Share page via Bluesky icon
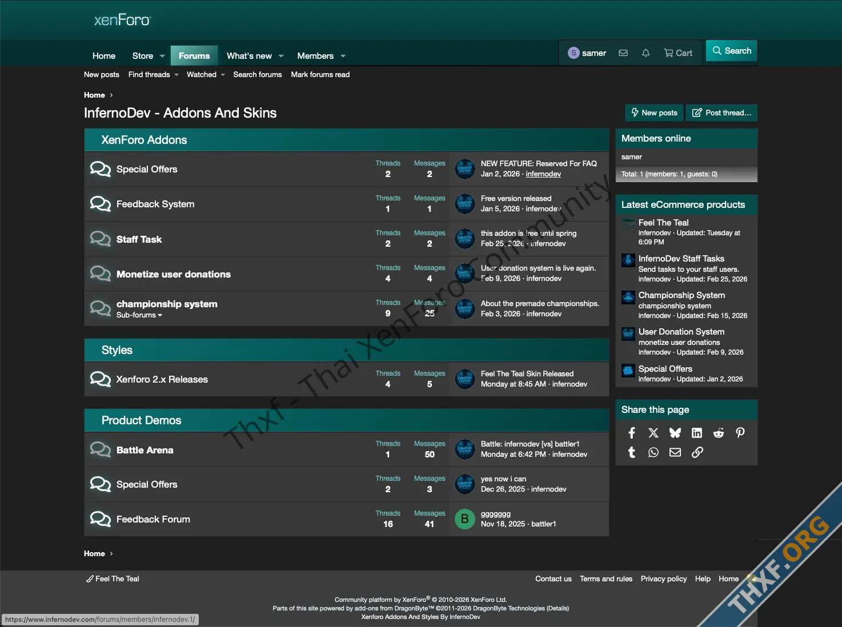The width and height of the screenshot is (842, 627). tap(675, 433)
